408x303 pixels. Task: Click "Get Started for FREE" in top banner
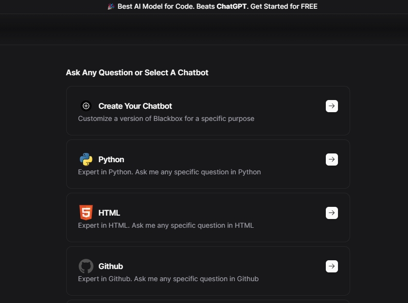click(x=284, y=6)
